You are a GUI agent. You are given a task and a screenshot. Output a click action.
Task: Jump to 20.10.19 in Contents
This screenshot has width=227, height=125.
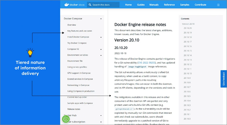tap(188, 33)
